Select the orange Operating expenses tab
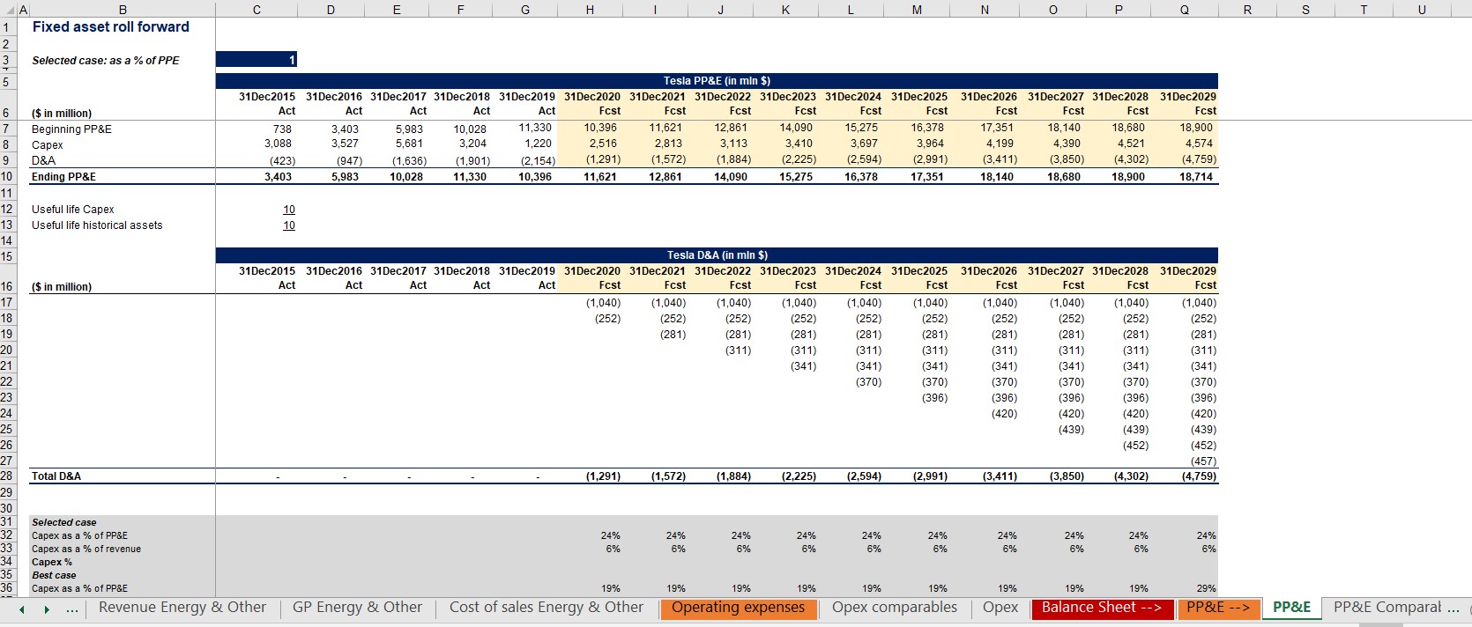Screen dimensions: 1472x627 [739, 608]
